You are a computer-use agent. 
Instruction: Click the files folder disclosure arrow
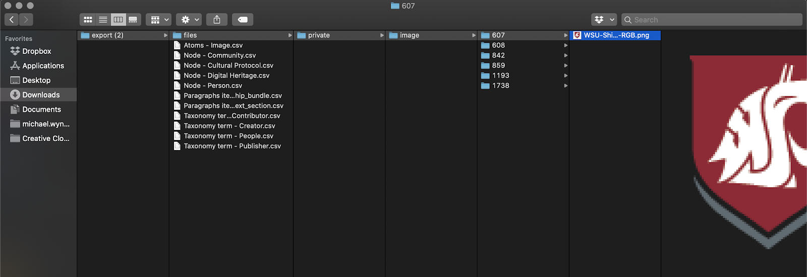click(x=290, y=35)
